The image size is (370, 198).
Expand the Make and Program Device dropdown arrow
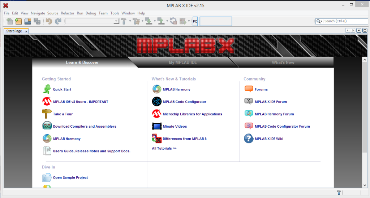tap(155, 21)
